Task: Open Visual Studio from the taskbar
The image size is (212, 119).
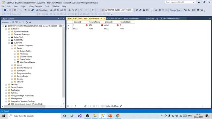Action: coord(80,116)
